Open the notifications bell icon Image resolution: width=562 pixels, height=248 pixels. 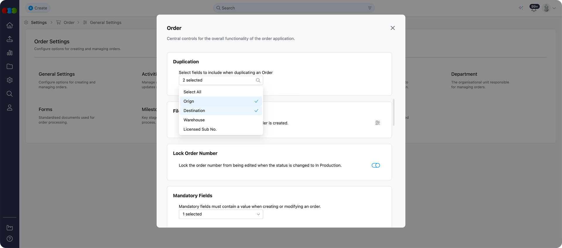(x=534, y=8)
